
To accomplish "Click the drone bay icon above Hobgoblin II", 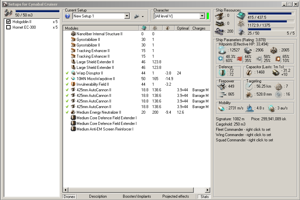I will coord(9,14).
